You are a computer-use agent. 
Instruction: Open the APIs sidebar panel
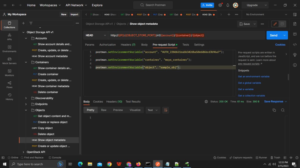tap(9, 37)
